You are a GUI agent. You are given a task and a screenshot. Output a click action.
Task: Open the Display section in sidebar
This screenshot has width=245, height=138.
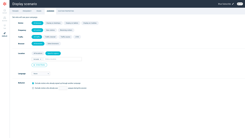(x=5, y=34)
